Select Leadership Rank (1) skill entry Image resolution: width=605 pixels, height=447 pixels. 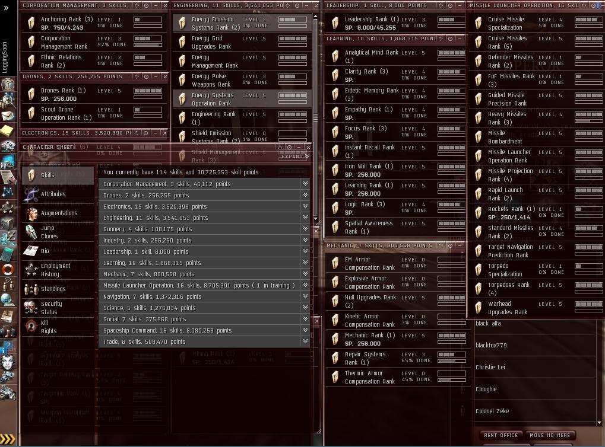395,23
